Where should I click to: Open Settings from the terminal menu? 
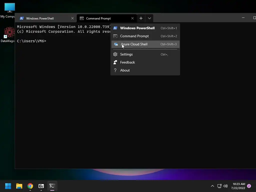pyautogui.click(x=145, y=54)
